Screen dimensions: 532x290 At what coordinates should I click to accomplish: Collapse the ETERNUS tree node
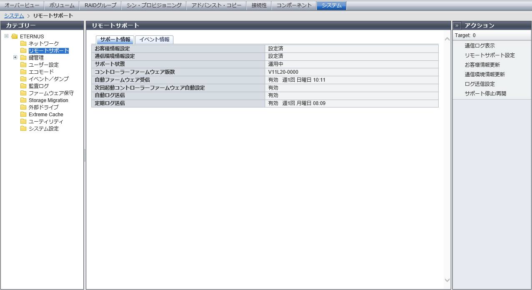click(6, 36)
